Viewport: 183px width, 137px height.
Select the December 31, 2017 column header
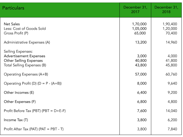(x=135, y=10)
